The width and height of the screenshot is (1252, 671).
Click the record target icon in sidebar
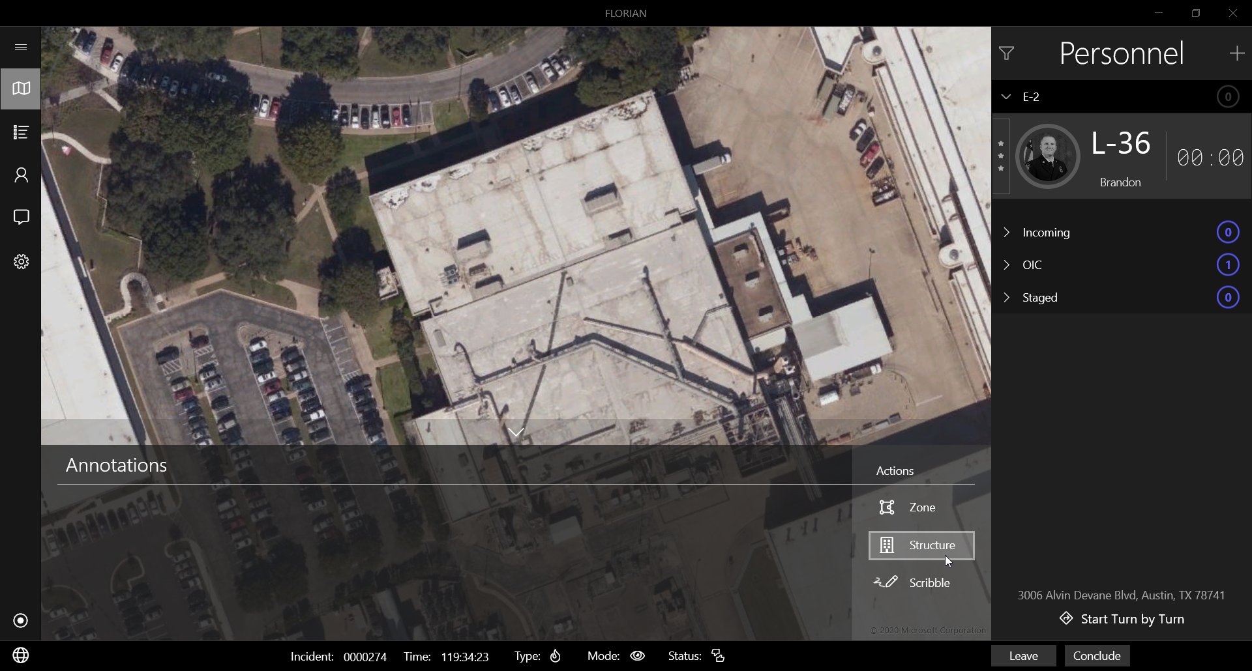(x=21, y=620)
